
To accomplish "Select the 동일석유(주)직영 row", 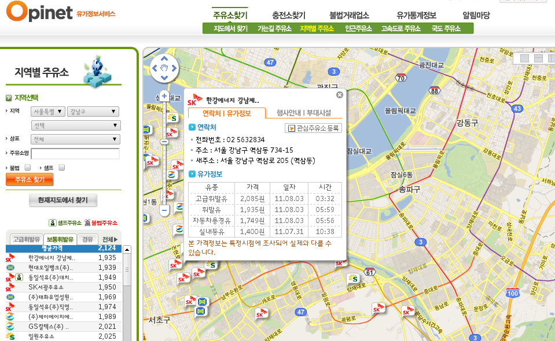I will pyautogui.click(x=64, y=307).
